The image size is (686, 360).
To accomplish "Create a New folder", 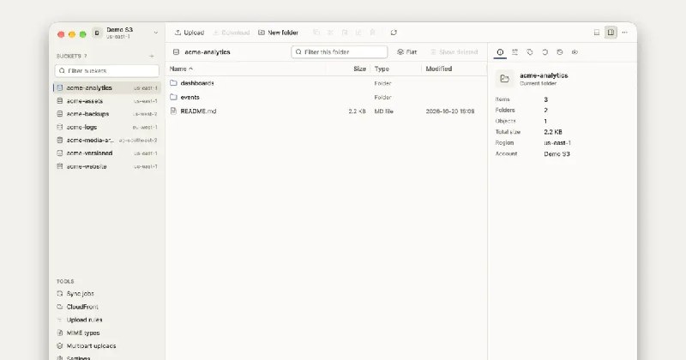I will (278, 33).
